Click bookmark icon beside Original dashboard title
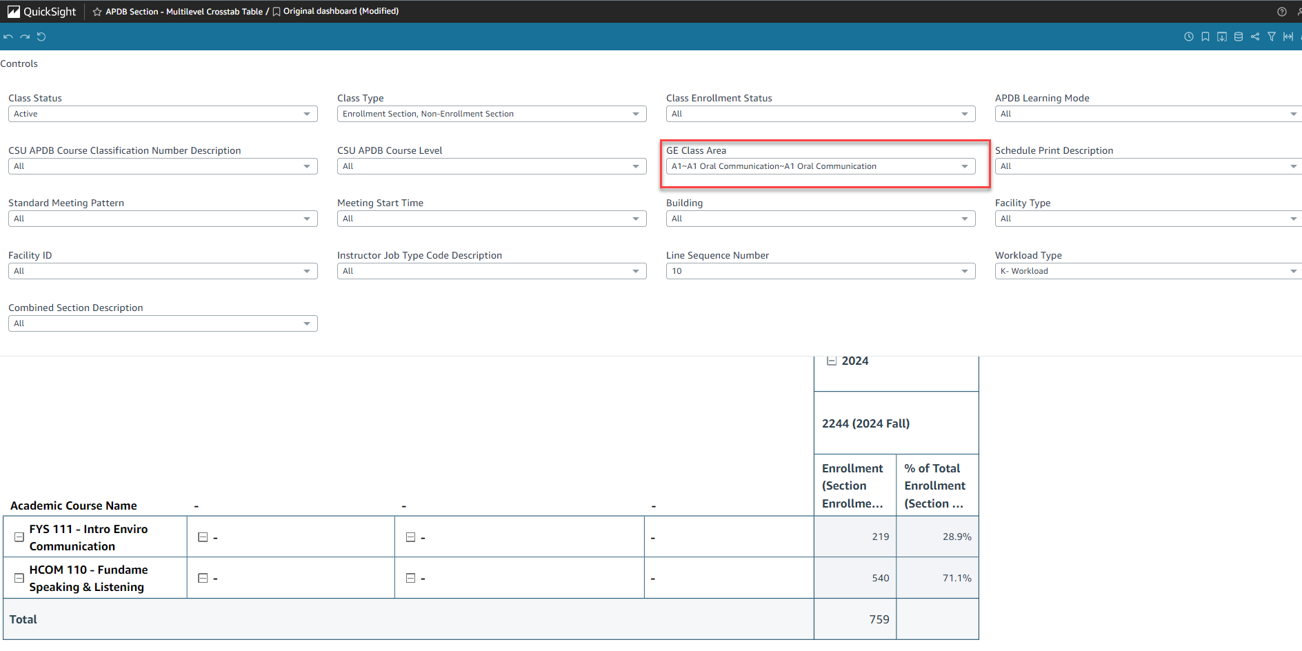1302x651 pixels. (x=277, y=12)
